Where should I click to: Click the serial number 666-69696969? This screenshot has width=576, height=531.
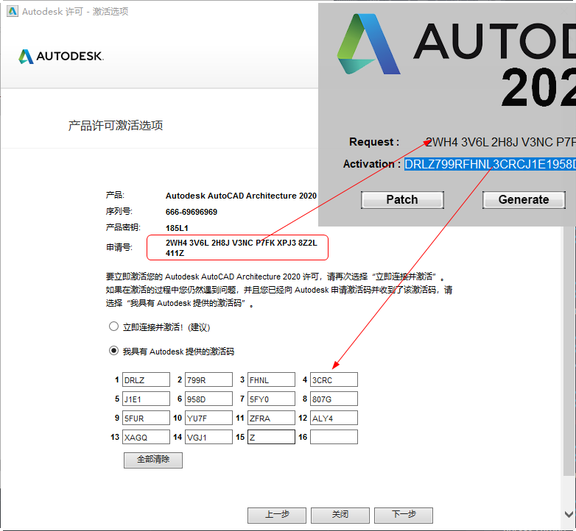tap(192, 212)
